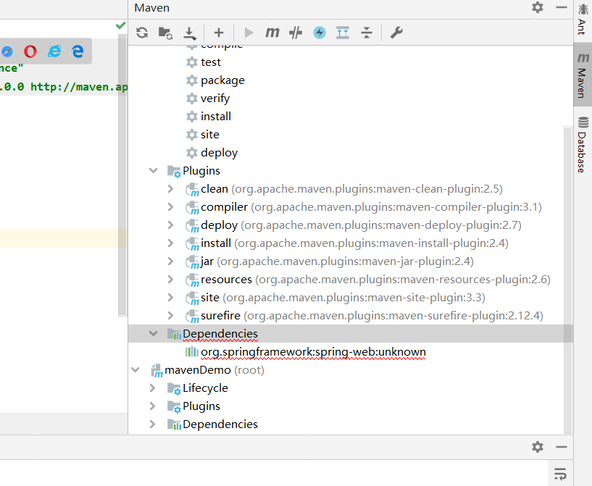Toggle offline mode icon

pos(296,33)
